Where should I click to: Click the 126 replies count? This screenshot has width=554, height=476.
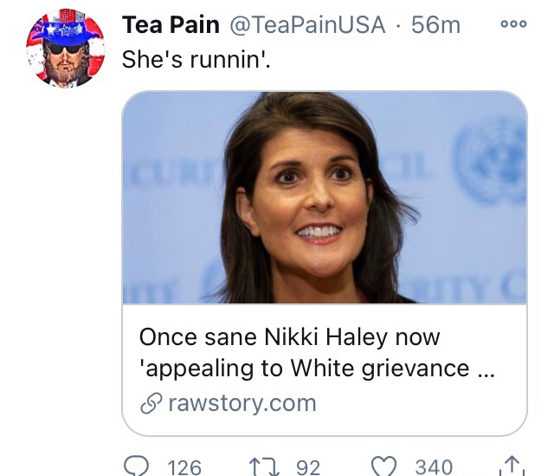pos(184,467)
